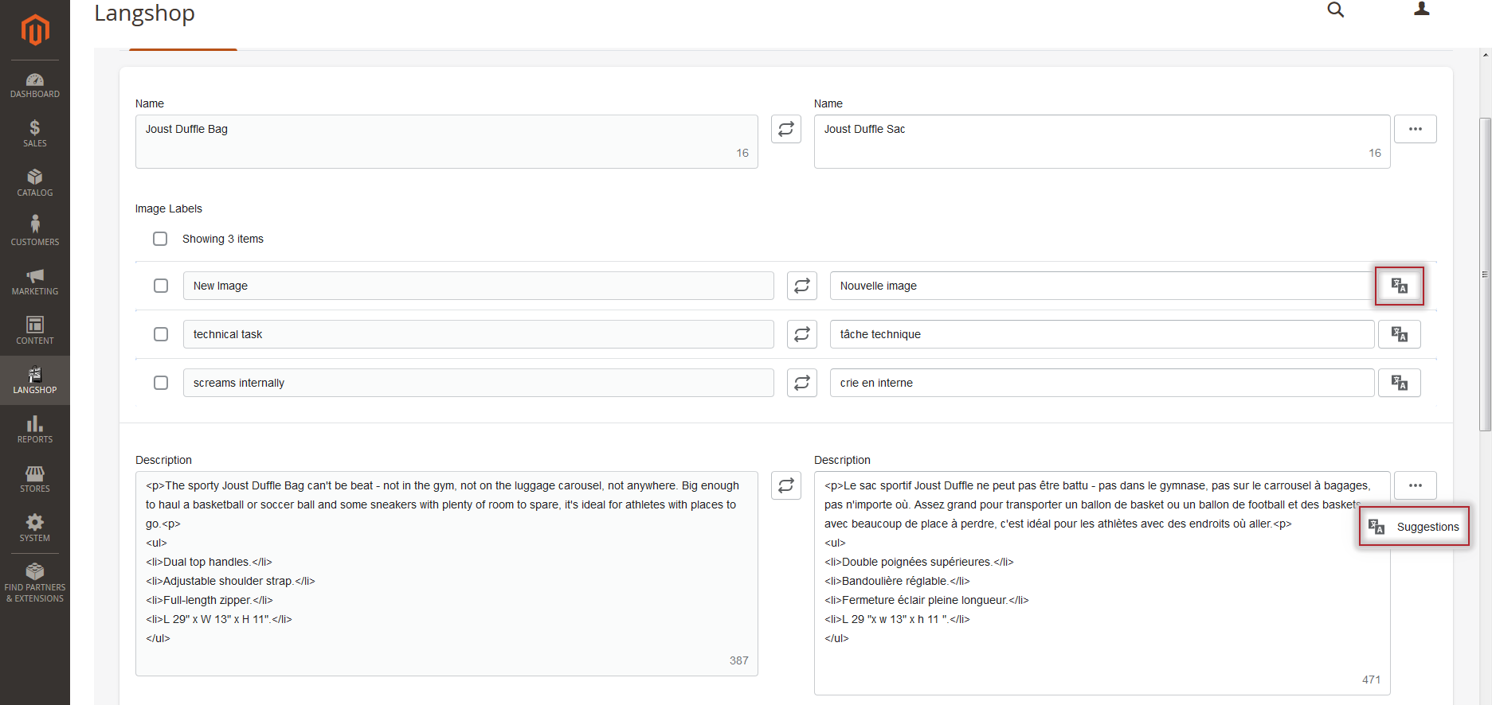Viewport: 1492px width, 705px height.
Task: Open the Content sidebar menu
Action: coord(35,331)
